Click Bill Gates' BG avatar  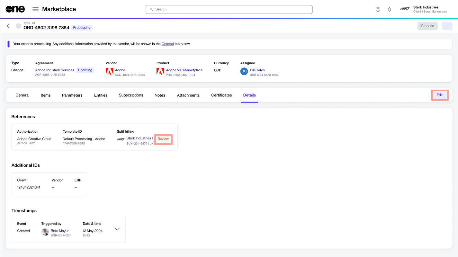pos(244,72)
